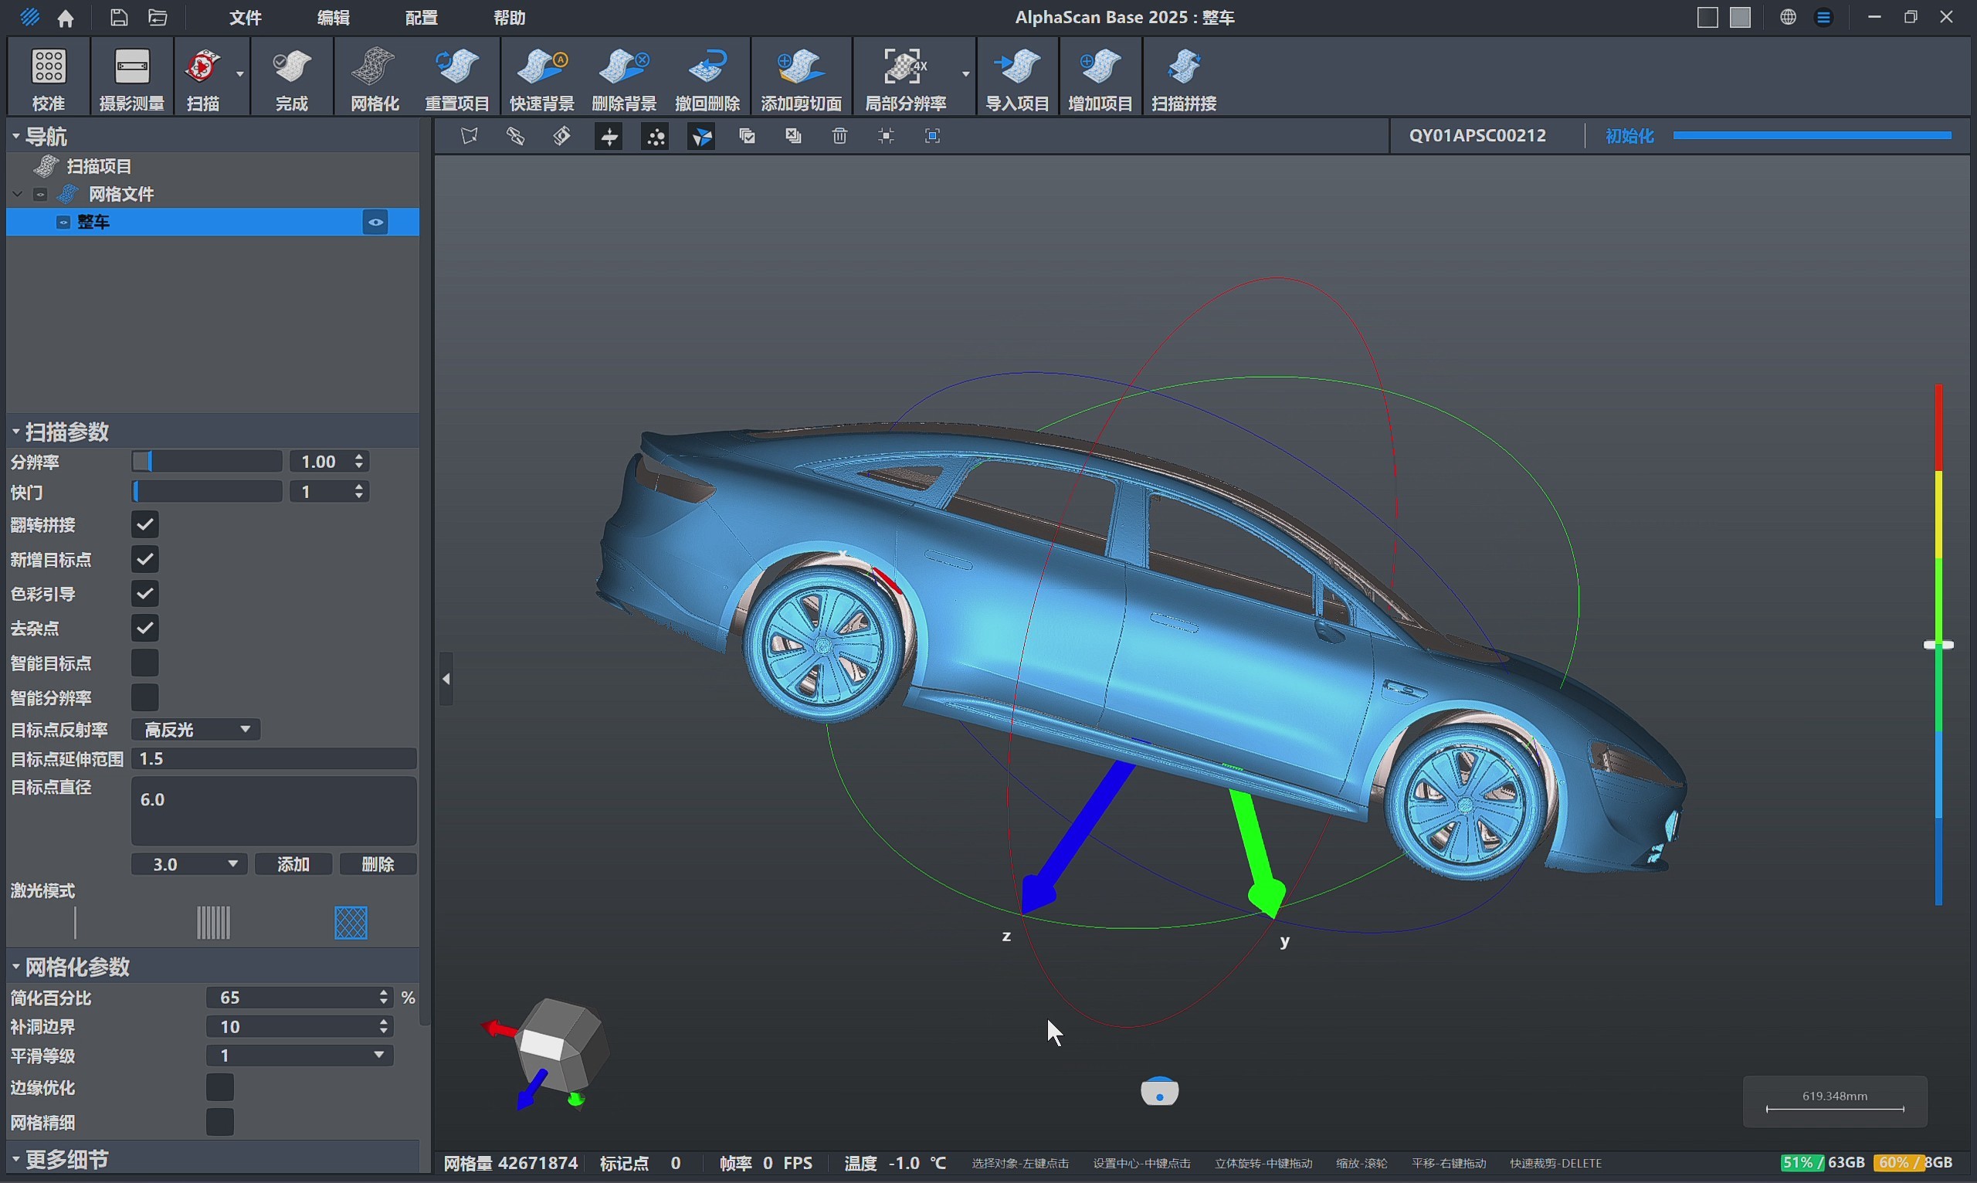The height and width of the screenshot is (1183, 1977).
Task: Hide 整车 mesh with eye toggle
Action: click(375, 222)
